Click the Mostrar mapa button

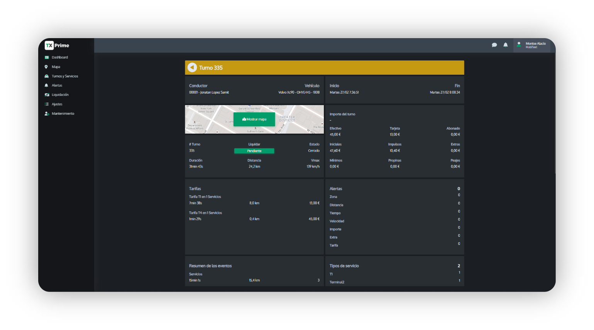pyautogui.click(x=254, y=119)
